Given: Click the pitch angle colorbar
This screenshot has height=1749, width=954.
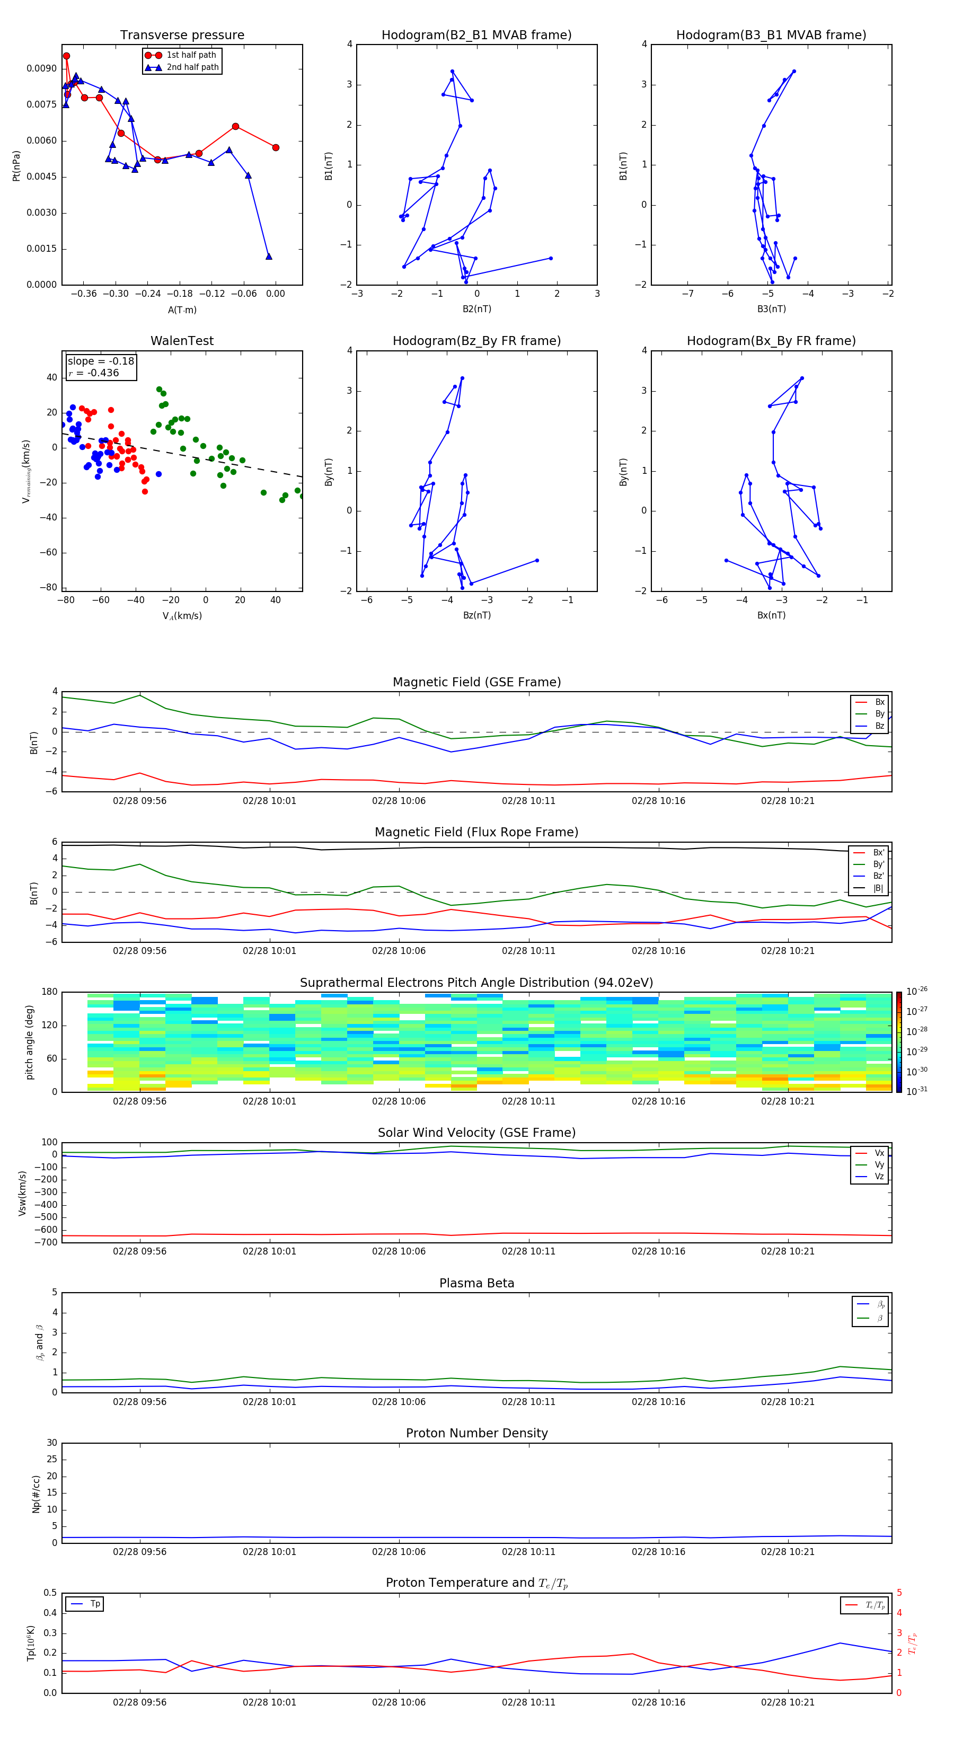Looking at the screenshot, I should tap(899, 1042).
